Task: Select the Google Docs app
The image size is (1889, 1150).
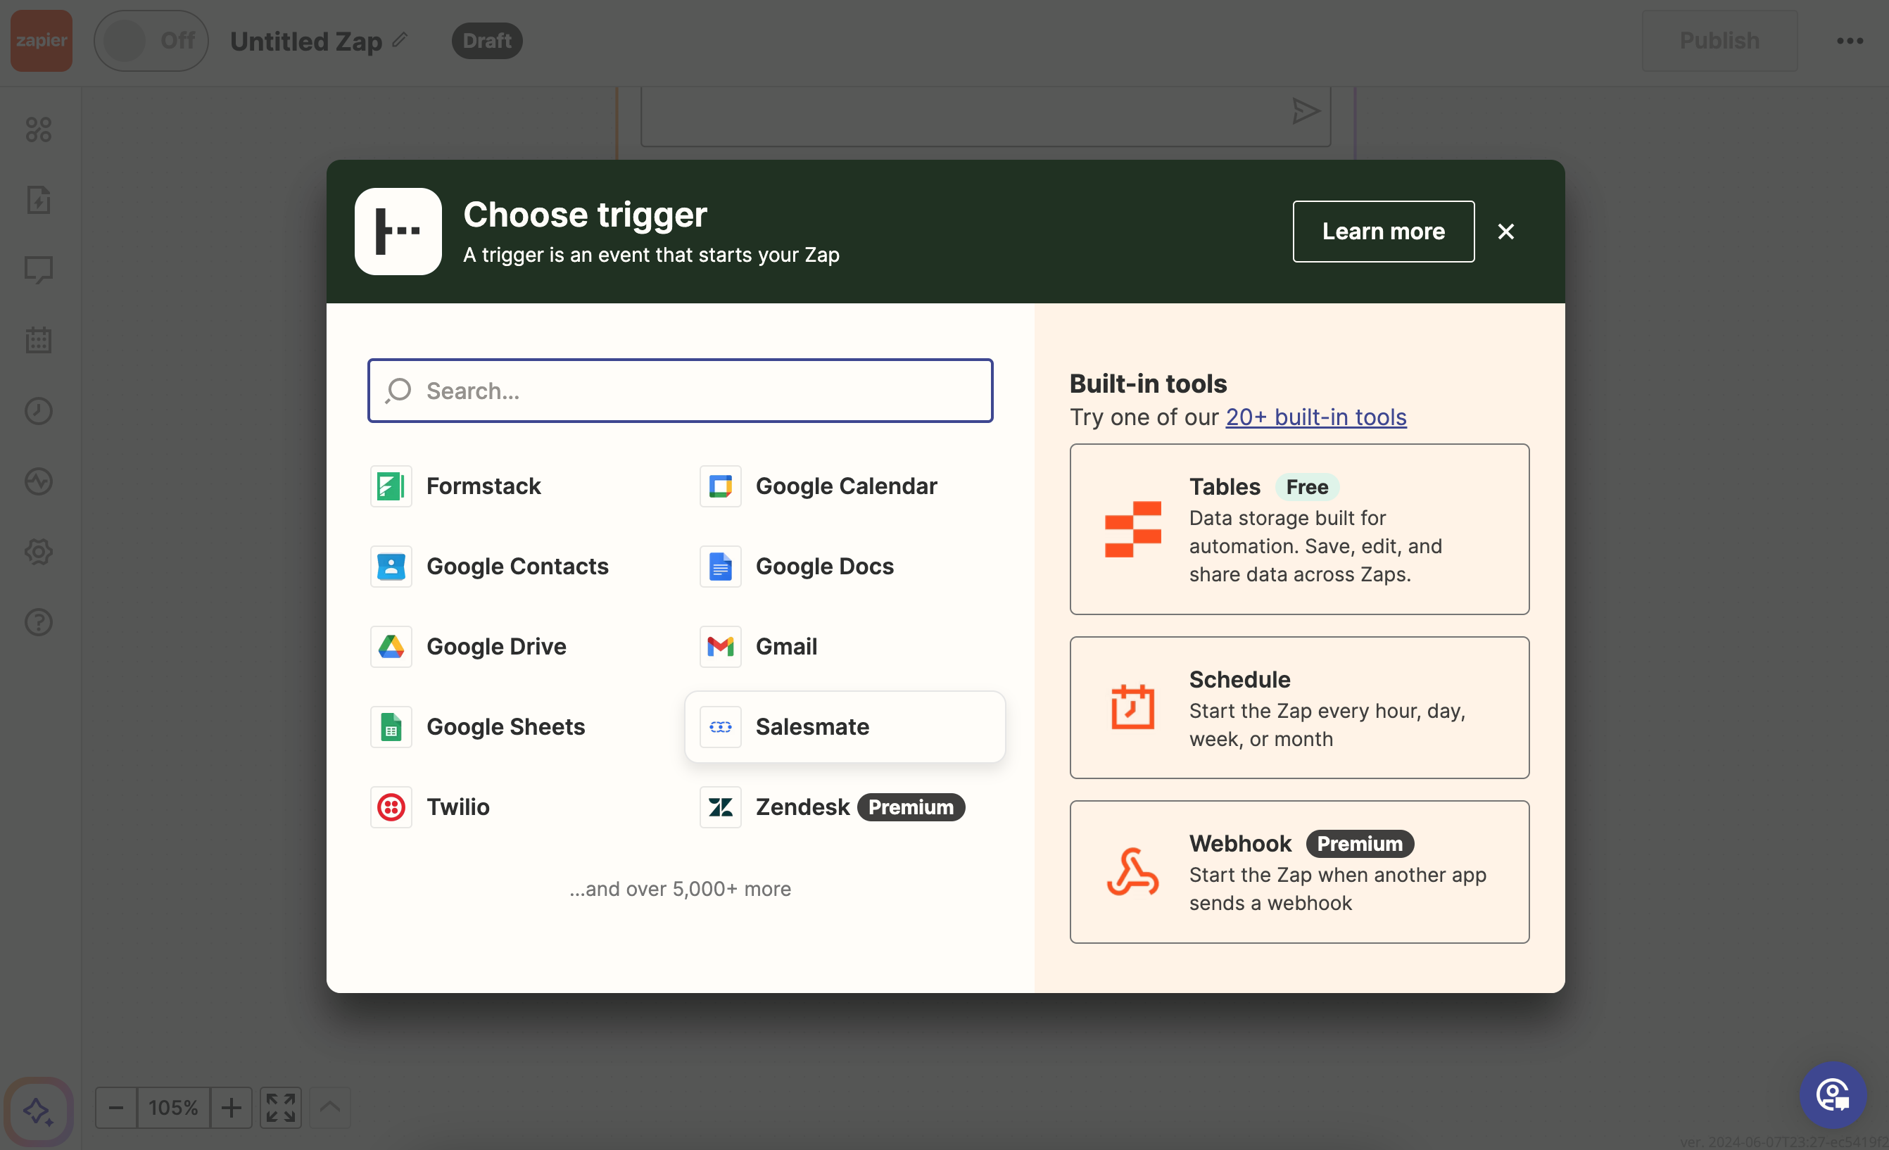Action: point(823,567)
